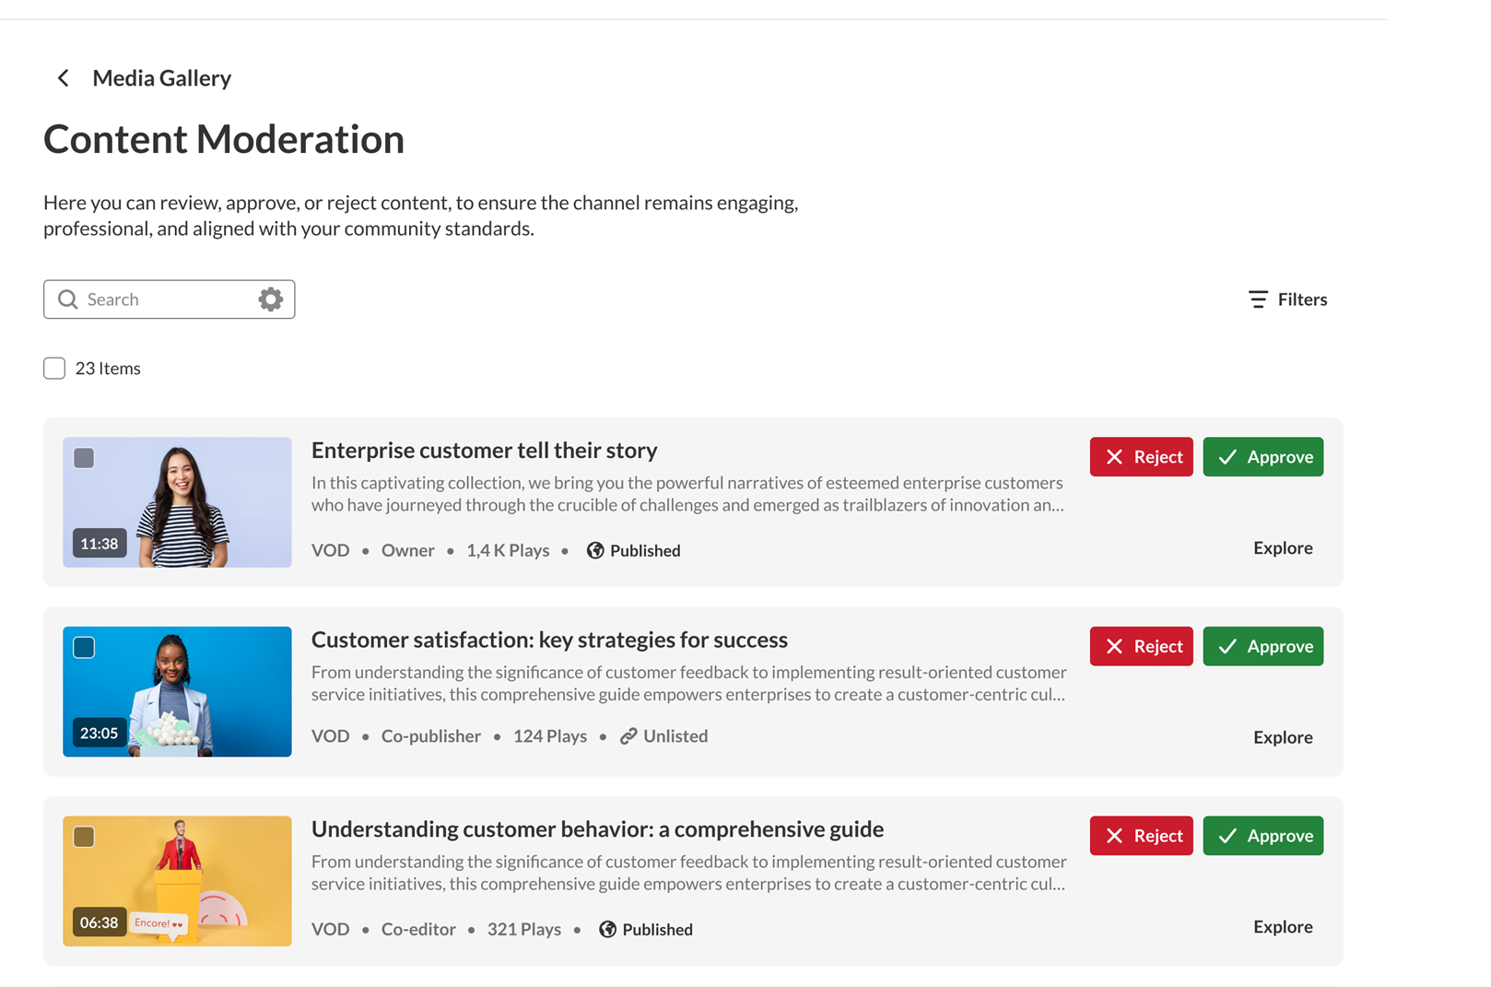
Task: Toggle the 23 Items select-all checkbox
Action: pos(54,369)
